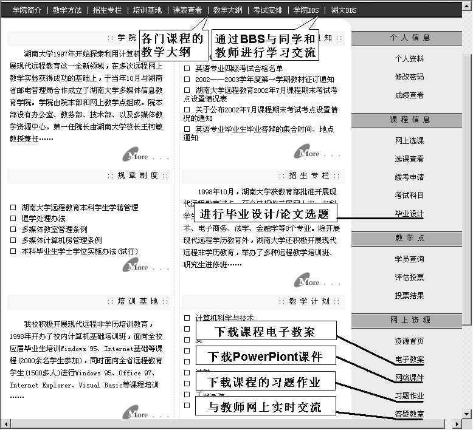Viewport: 473px width, 430px height.
Task: Click 考试科目 in course info
Action: (409, 195)
